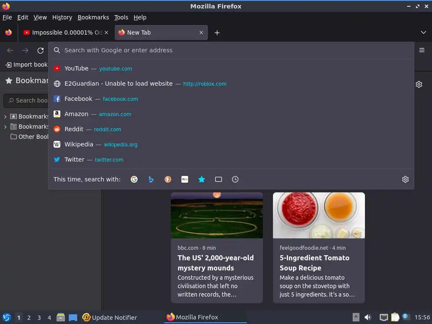Open the Help menu
This screenshot has height=324, width=432.
140,17
